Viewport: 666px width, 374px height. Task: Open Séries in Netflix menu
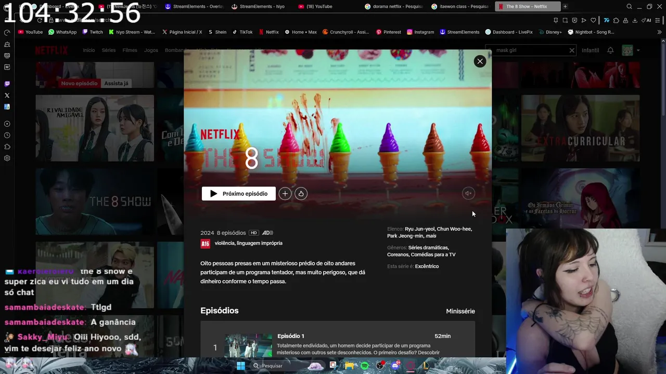(109, 50)
